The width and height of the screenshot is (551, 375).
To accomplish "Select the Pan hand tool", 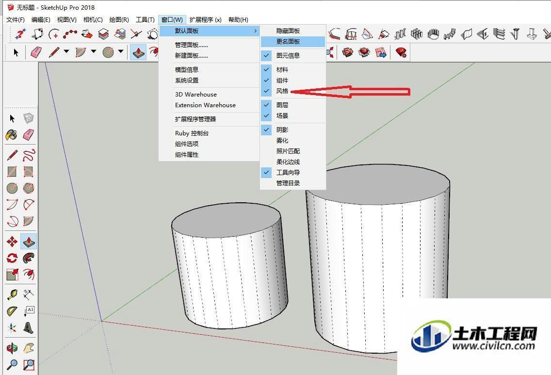I will tap(29, 348).
